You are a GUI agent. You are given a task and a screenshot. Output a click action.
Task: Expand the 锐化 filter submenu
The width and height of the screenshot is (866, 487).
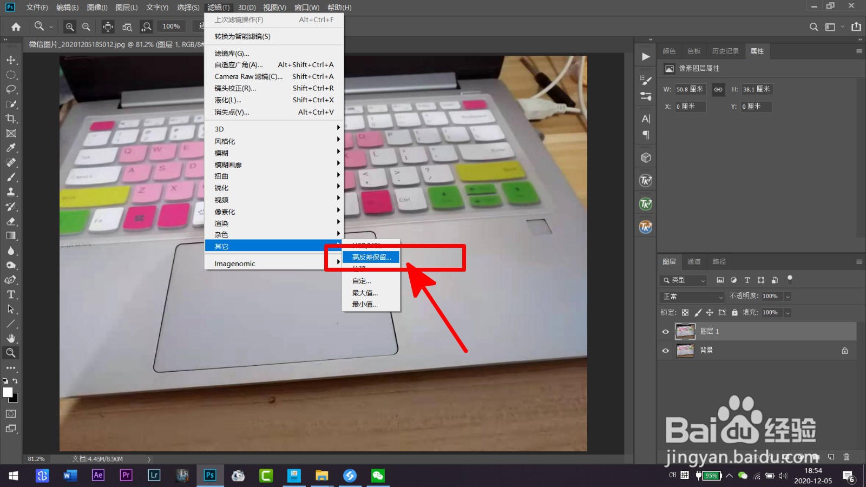click(x=274, y=188)
